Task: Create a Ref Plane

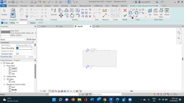Action: point(161,13)
